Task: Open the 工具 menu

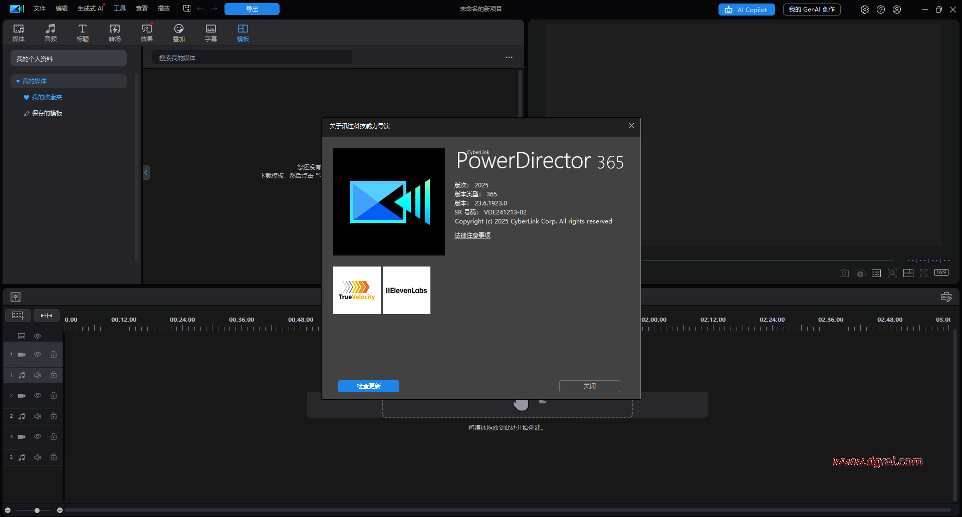Action: click(x=120, y=9)
